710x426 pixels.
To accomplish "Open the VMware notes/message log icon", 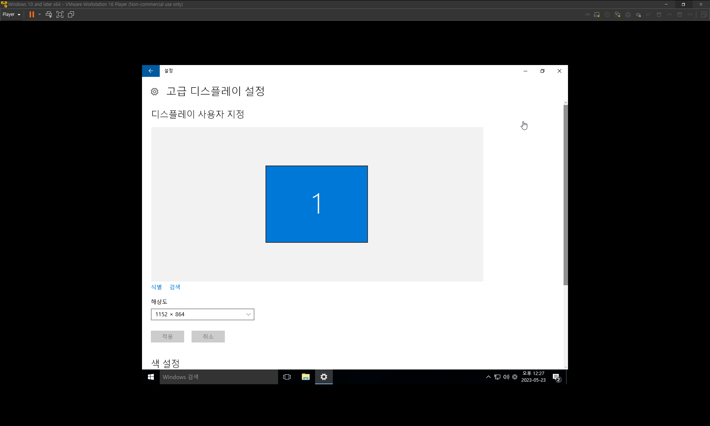I will (704, 14).
